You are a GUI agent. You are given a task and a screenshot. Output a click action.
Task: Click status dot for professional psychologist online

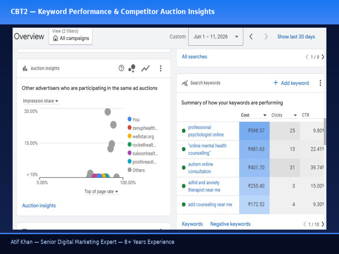tap(183, 131)
